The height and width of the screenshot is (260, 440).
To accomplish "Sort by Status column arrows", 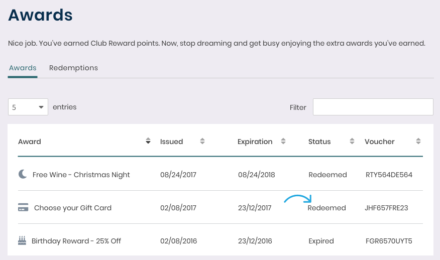I will (352, 141).
